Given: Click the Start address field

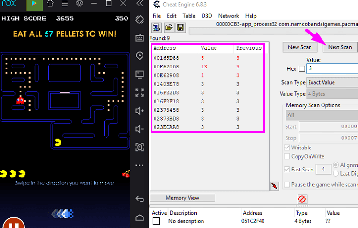Looking at the screenshot, I should pyautogui.click(x=329, y=126).
